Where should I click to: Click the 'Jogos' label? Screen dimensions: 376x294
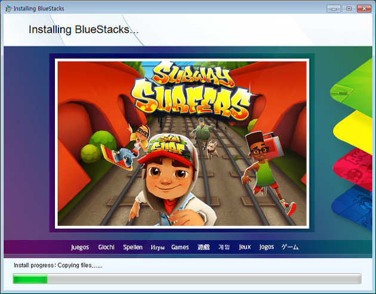[266, 247]
